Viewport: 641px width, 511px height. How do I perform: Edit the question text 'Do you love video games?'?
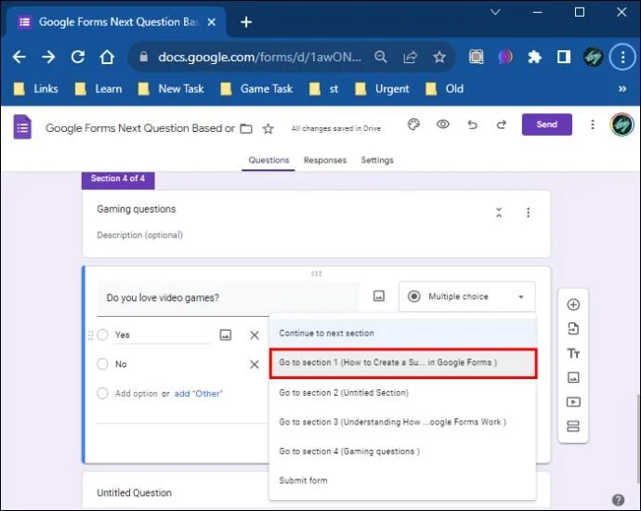point(228,298)
